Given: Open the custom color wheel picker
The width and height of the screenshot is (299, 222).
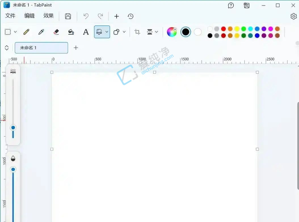Looking at the screenshot, I should coord(172,32).
